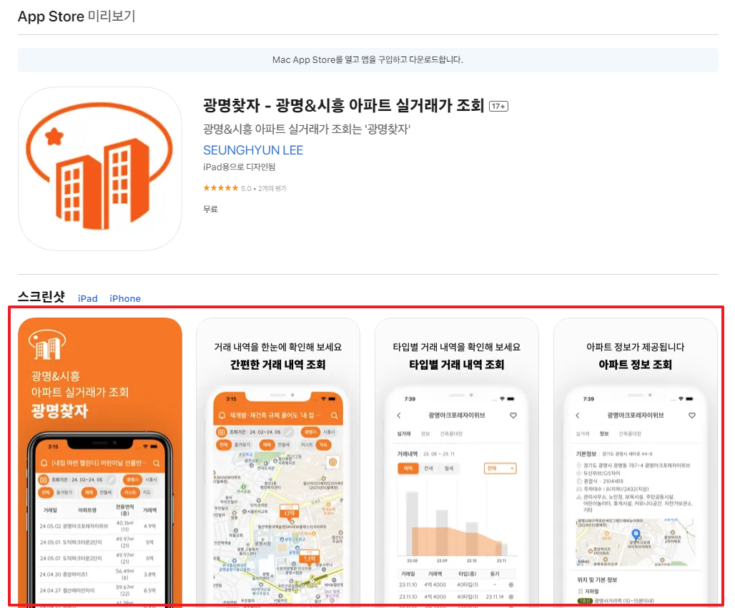Click the Mac App Store download notice banner
This screenshot has width=735, height=608.
point(368,59)
